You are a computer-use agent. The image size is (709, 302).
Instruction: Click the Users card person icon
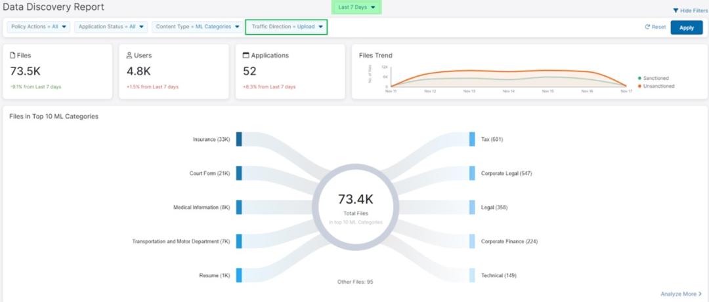click(129, 55)
